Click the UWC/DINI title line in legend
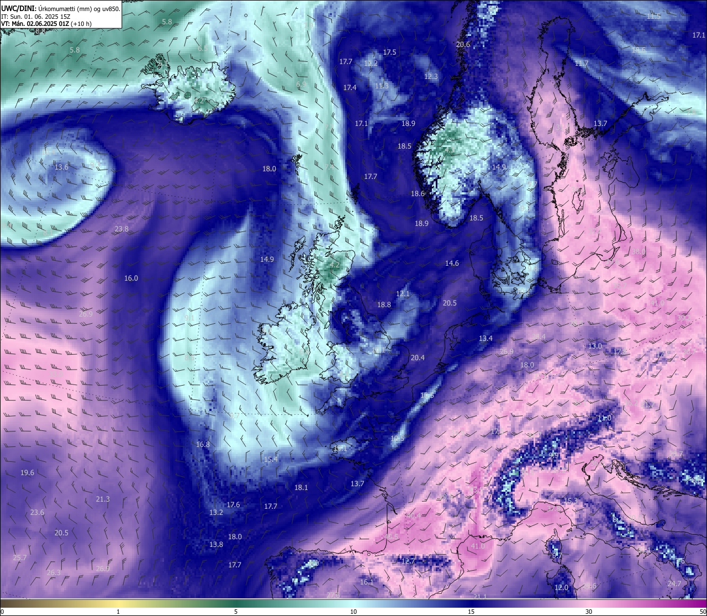This screenshot has width=707, height=616. tap(60, 8)
